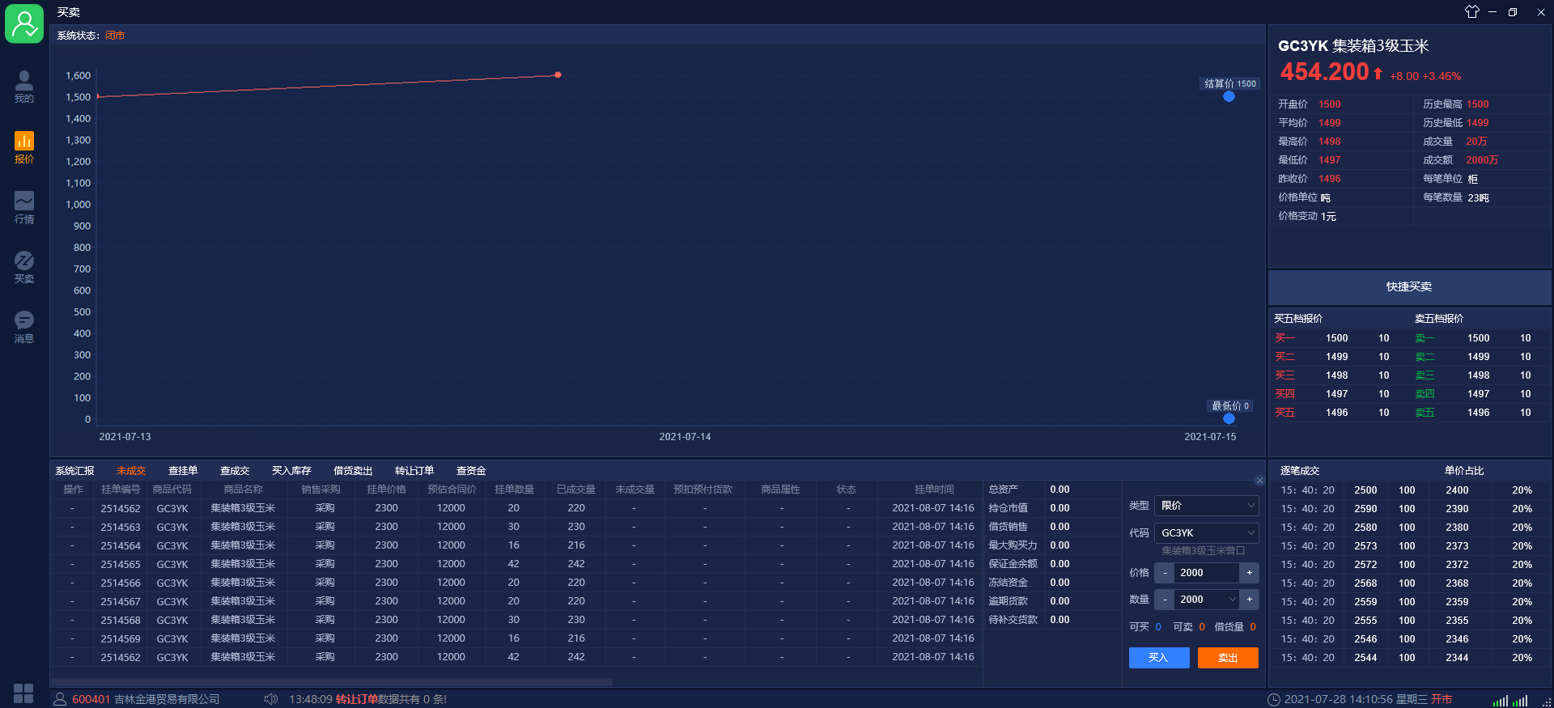Switch to the 查挂单 tab
Image resolution: width=1554 pixels, height=708 pixels.
(183, 471)
